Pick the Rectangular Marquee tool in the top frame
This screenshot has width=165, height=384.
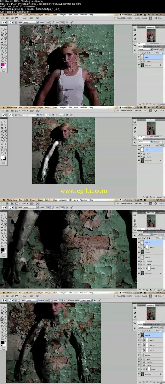(x=2, y=29)
